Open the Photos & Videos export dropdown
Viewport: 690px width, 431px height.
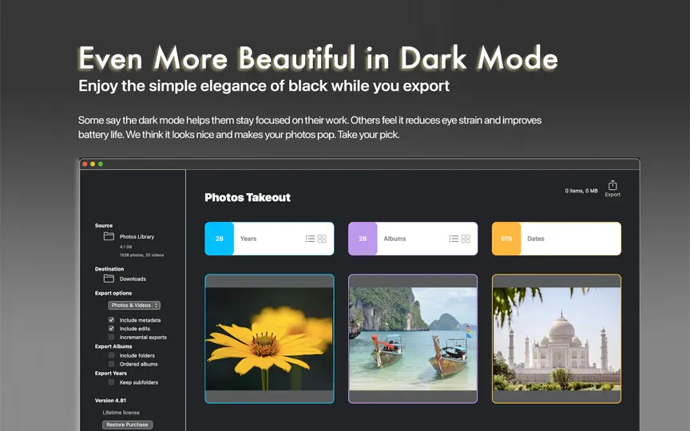click(x=134, y=305)
